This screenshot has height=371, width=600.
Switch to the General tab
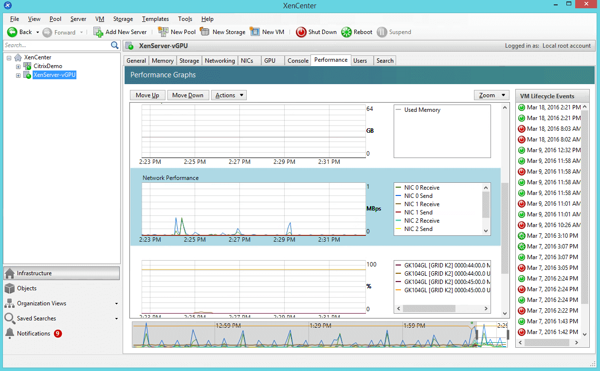[x=136, y=61]
